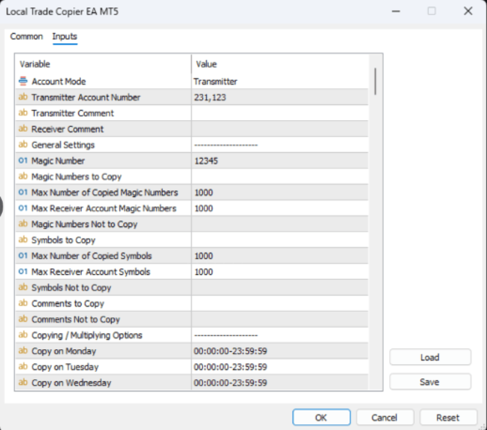Click the 'ab' icon beside General Settings
Screen dimensions: 487x430
(23, 144)
